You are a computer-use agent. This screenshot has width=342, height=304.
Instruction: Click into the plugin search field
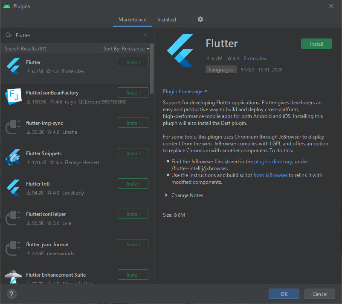[x=78, y=35]
